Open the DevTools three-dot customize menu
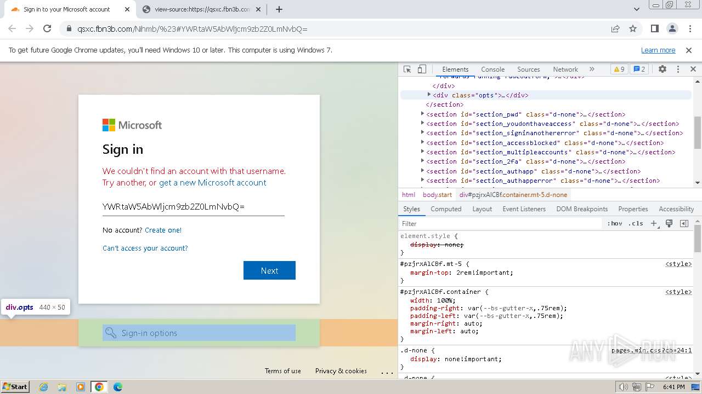The height and width of the screenshot is (394, 702). (x=678, y=69)
